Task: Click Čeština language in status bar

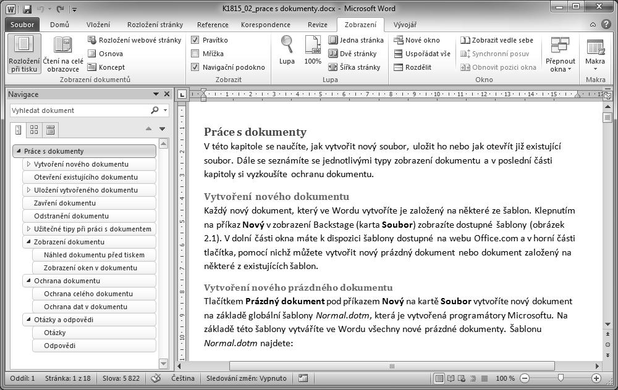Action: [183, 378]
